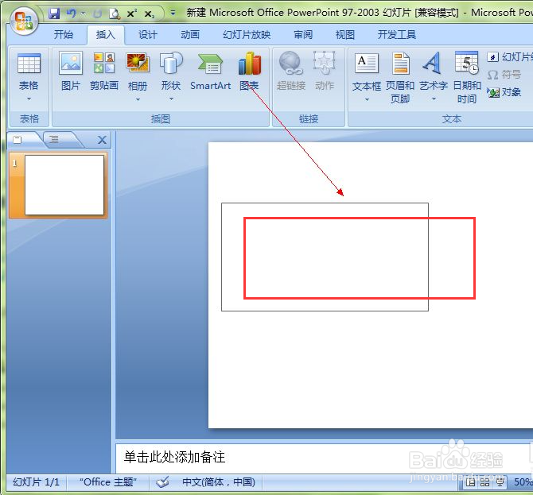
Task: Run the spell check status icon
Action: tap(162, 482)
